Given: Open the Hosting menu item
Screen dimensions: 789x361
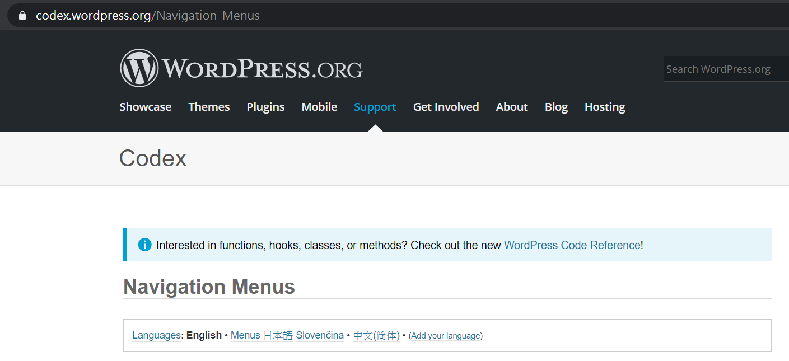Looking at the screenshot, I should pyautogui.click(x=605, y=107).
